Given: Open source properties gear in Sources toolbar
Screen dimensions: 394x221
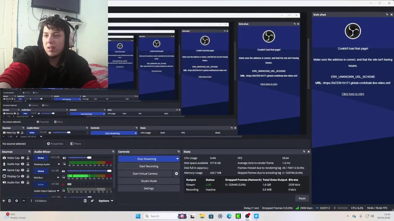Looking at the screenshot, I should pyautogui.click(x=17, y=201).
